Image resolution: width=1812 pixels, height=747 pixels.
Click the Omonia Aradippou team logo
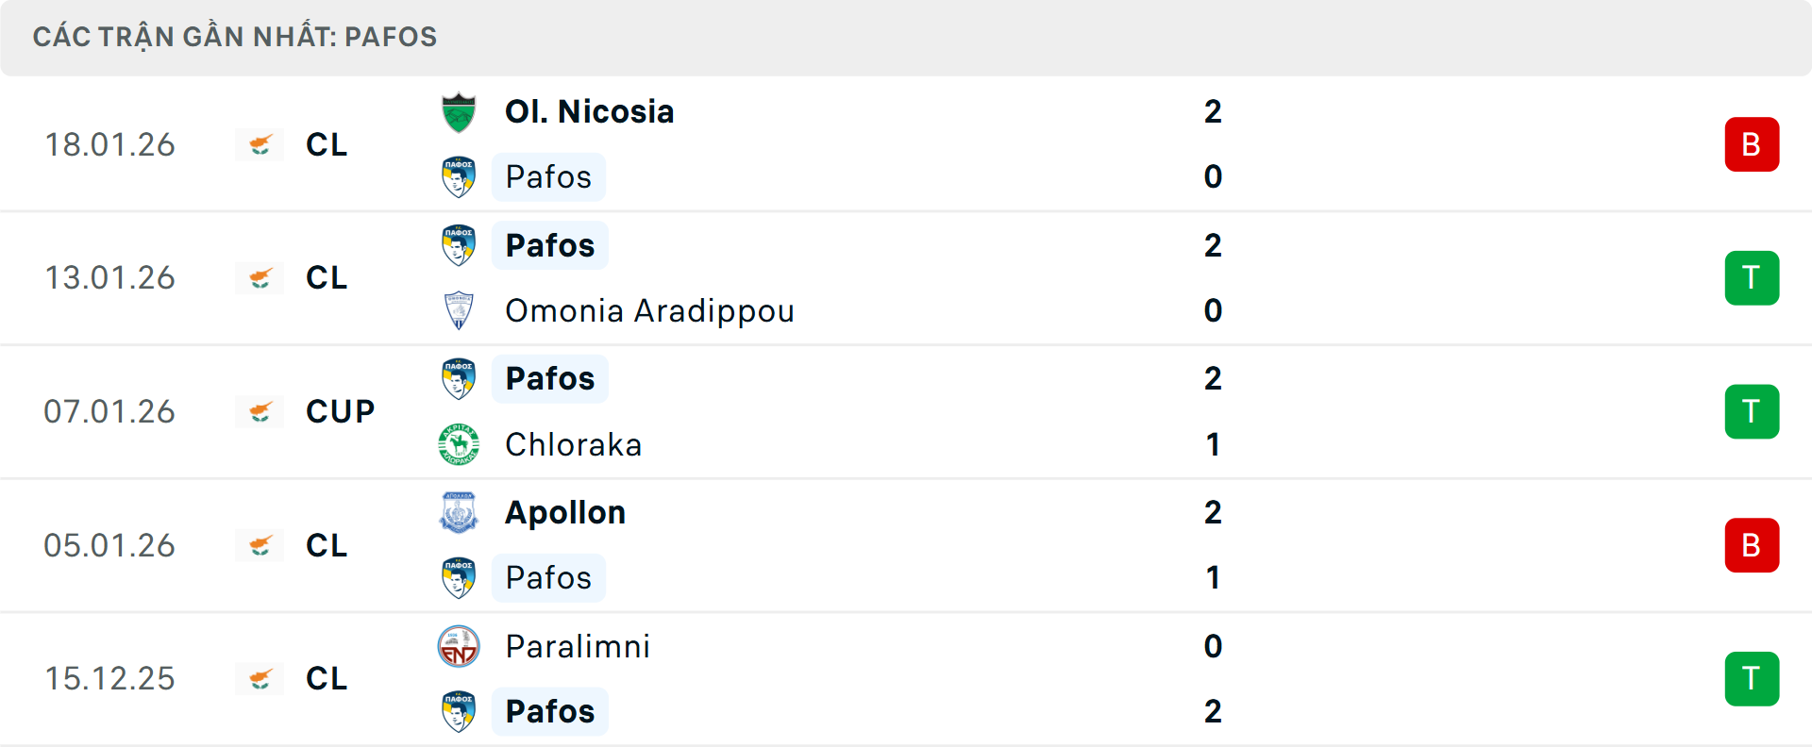click(x=459, y=310)
